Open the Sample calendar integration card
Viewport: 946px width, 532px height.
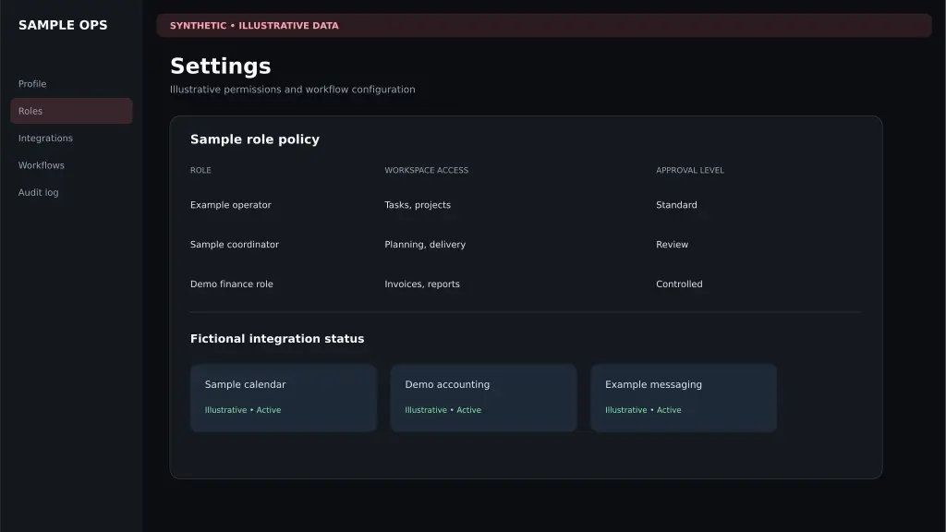(284, 397)
